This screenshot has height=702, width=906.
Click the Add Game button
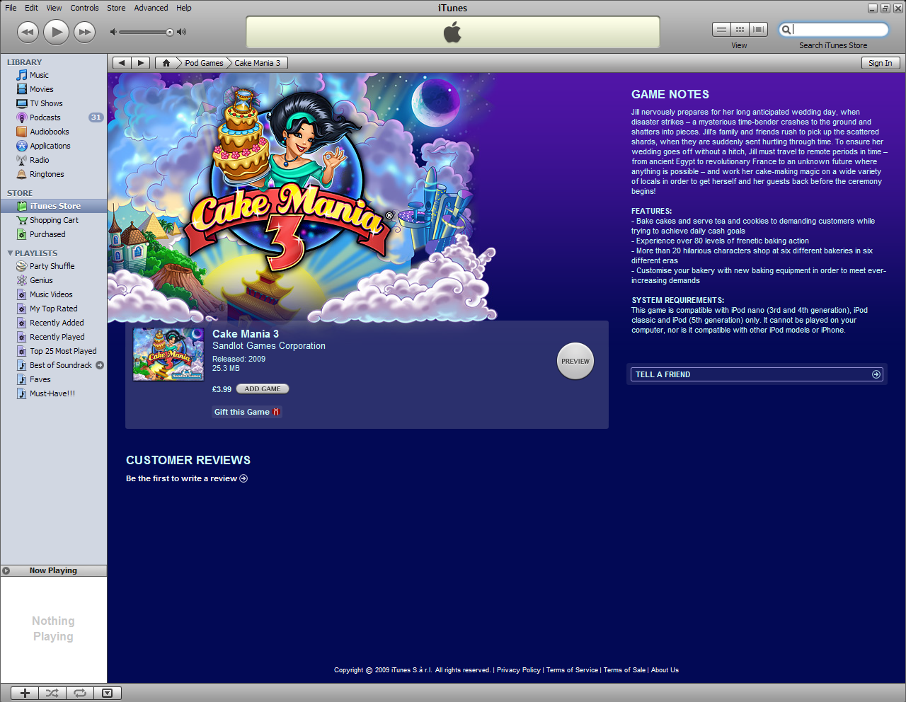(263, 389)
